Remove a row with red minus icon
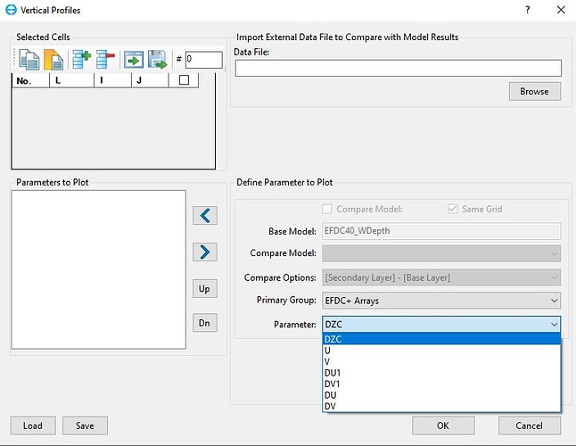This screenshot has width=576, height=446. [106, 60]
